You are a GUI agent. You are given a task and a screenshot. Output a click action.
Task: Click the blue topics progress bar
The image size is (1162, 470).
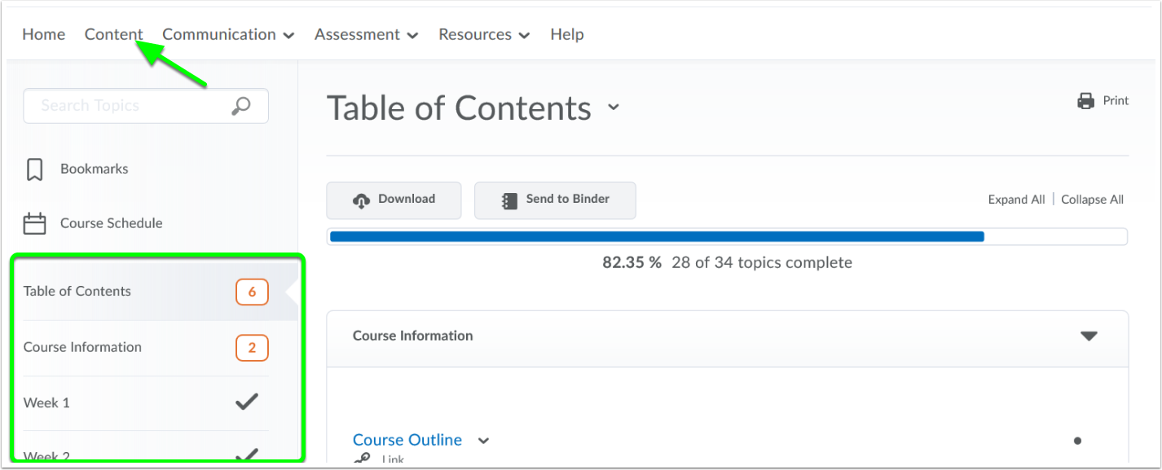click(657, 237)
